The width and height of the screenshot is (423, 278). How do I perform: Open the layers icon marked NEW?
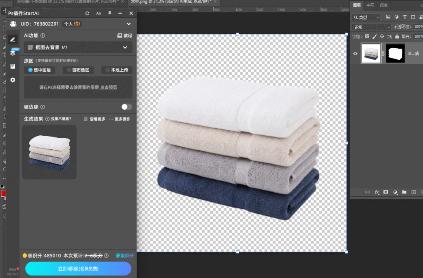pyautogui.click(x=13, y=53)
